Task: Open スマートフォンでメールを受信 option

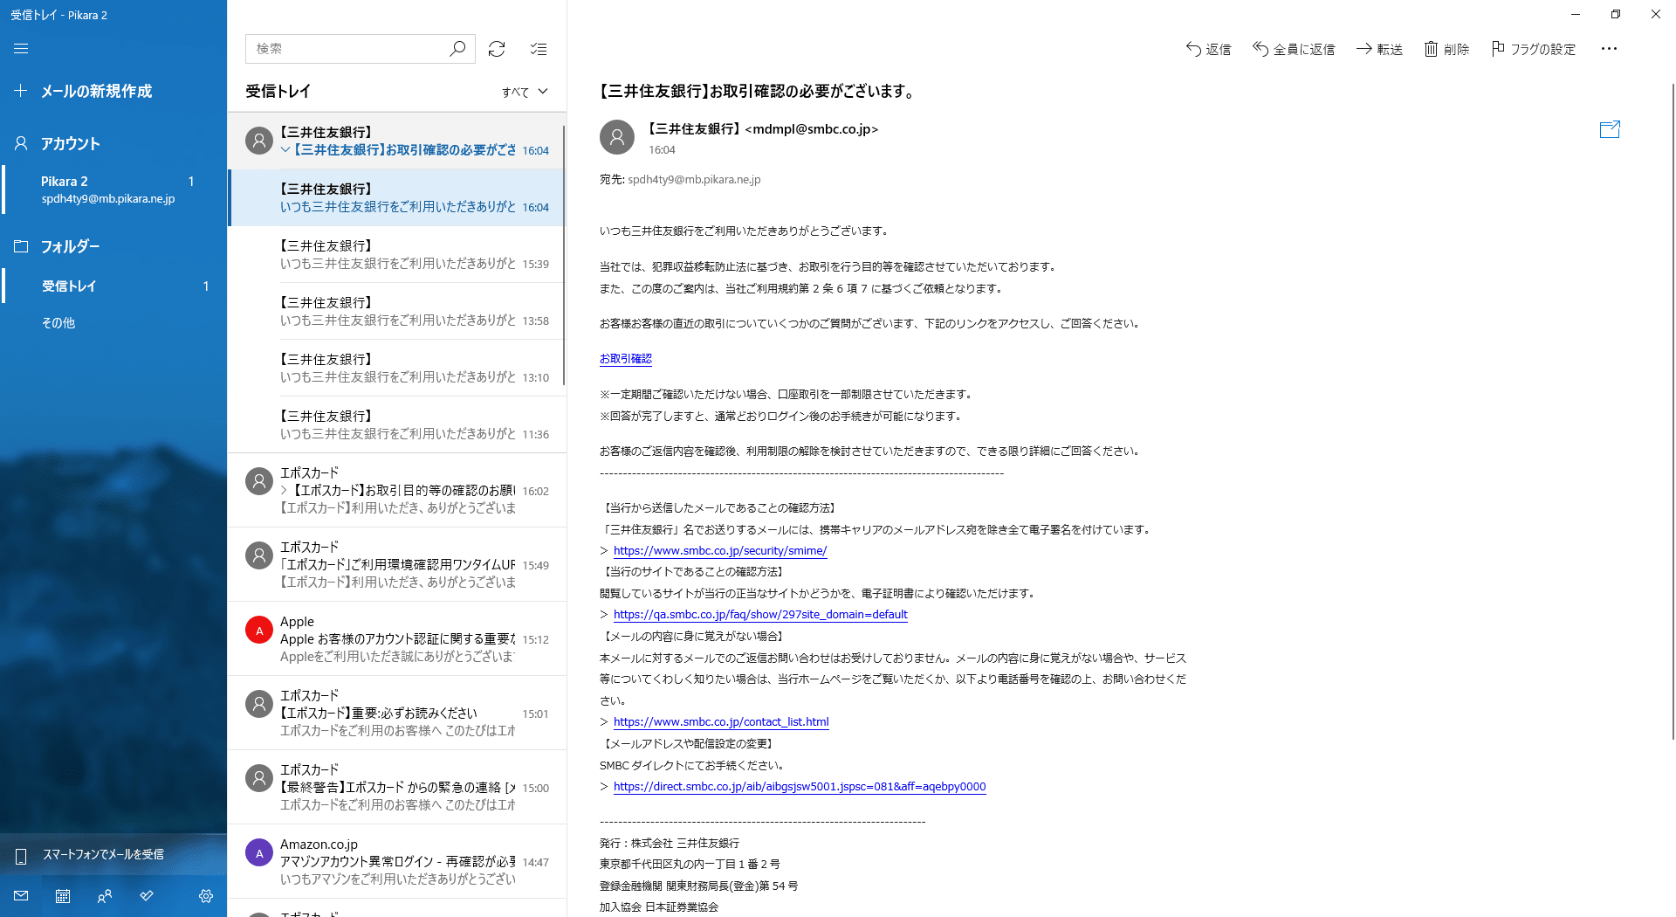Action: coord(113,854)
